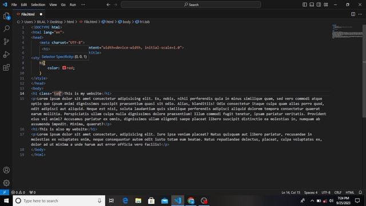The width and height of the screenshot is (366, 206).
Task: Click the 'This is also my website' text
Action: pyautogui.click(x=63, y=129)
